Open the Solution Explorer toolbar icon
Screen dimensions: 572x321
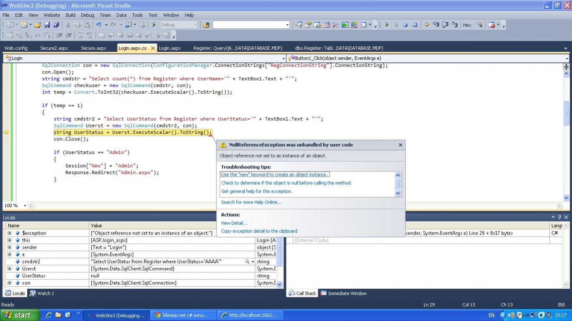pyautogui.click(x=299, y=25)
